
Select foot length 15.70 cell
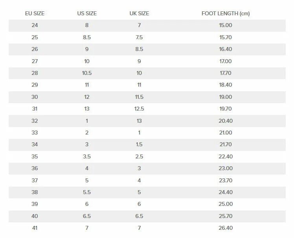[226, 37]
